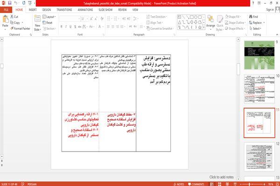Image resolution: width=280 pixels, height=186 pixels.
Task: Switch to Slide Sorter view icon
Action: [x=219, y=184]
